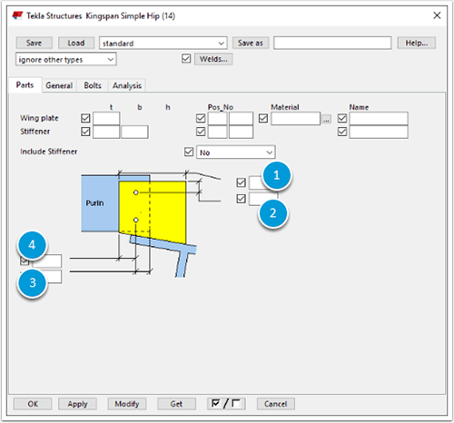
Task: Toggle Stiffener Name checkbox
Action: (x=342, y=132)
